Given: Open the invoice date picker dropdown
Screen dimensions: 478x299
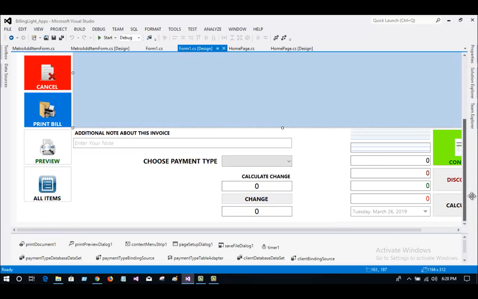Looking at the screenshot, I should 425,211.
